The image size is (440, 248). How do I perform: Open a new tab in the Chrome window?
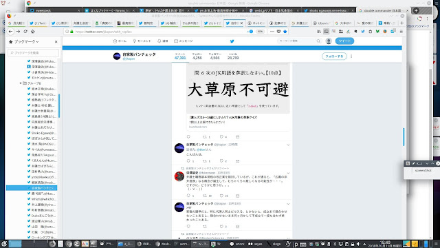[x=416, y=10]
